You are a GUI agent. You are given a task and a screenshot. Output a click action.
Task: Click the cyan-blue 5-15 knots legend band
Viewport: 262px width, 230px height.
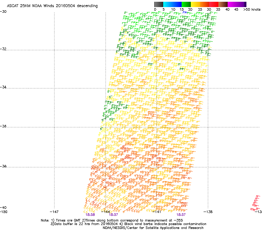click(172, 4)
